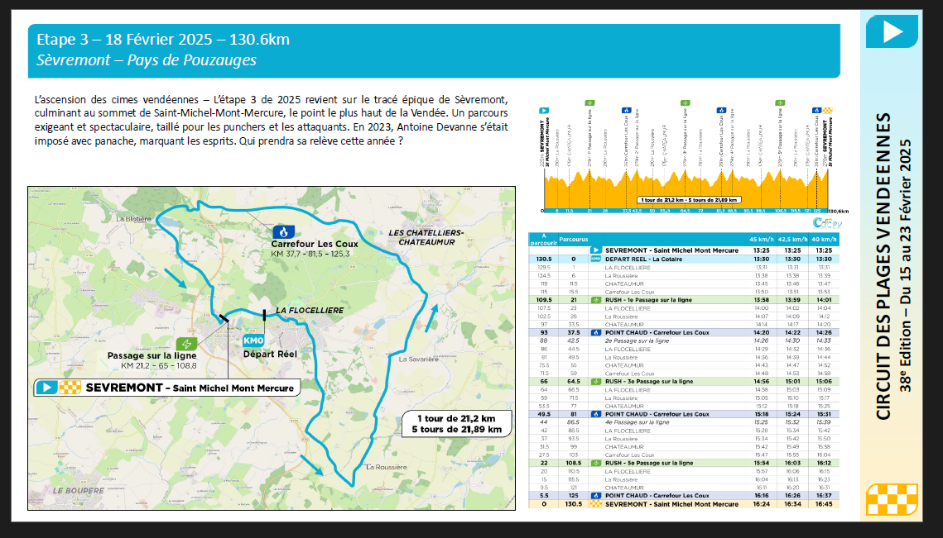Click the 'La Roussière' place name on the map
The image size is (943, 538).
point(386,467)
